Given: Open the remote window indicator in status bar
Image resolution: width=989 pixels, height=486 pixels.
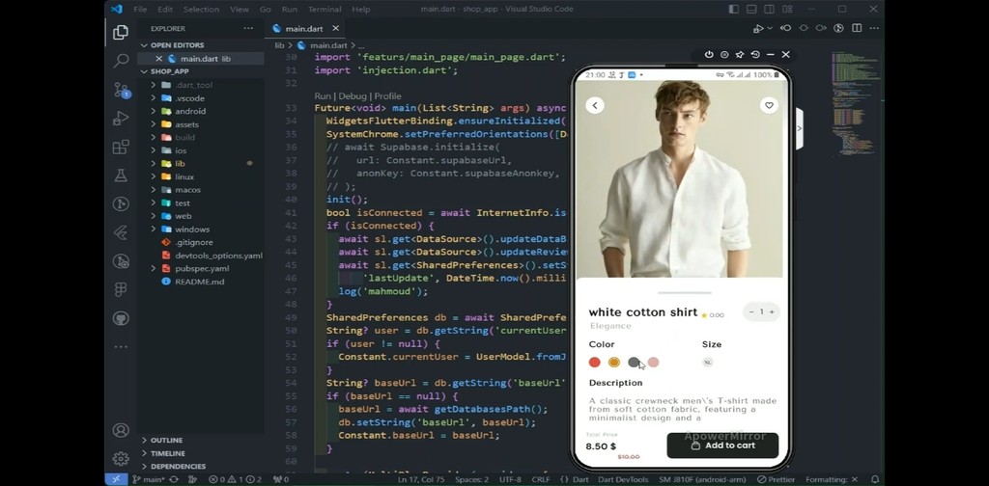Looking at the screenshot, I should coord(116,479).
